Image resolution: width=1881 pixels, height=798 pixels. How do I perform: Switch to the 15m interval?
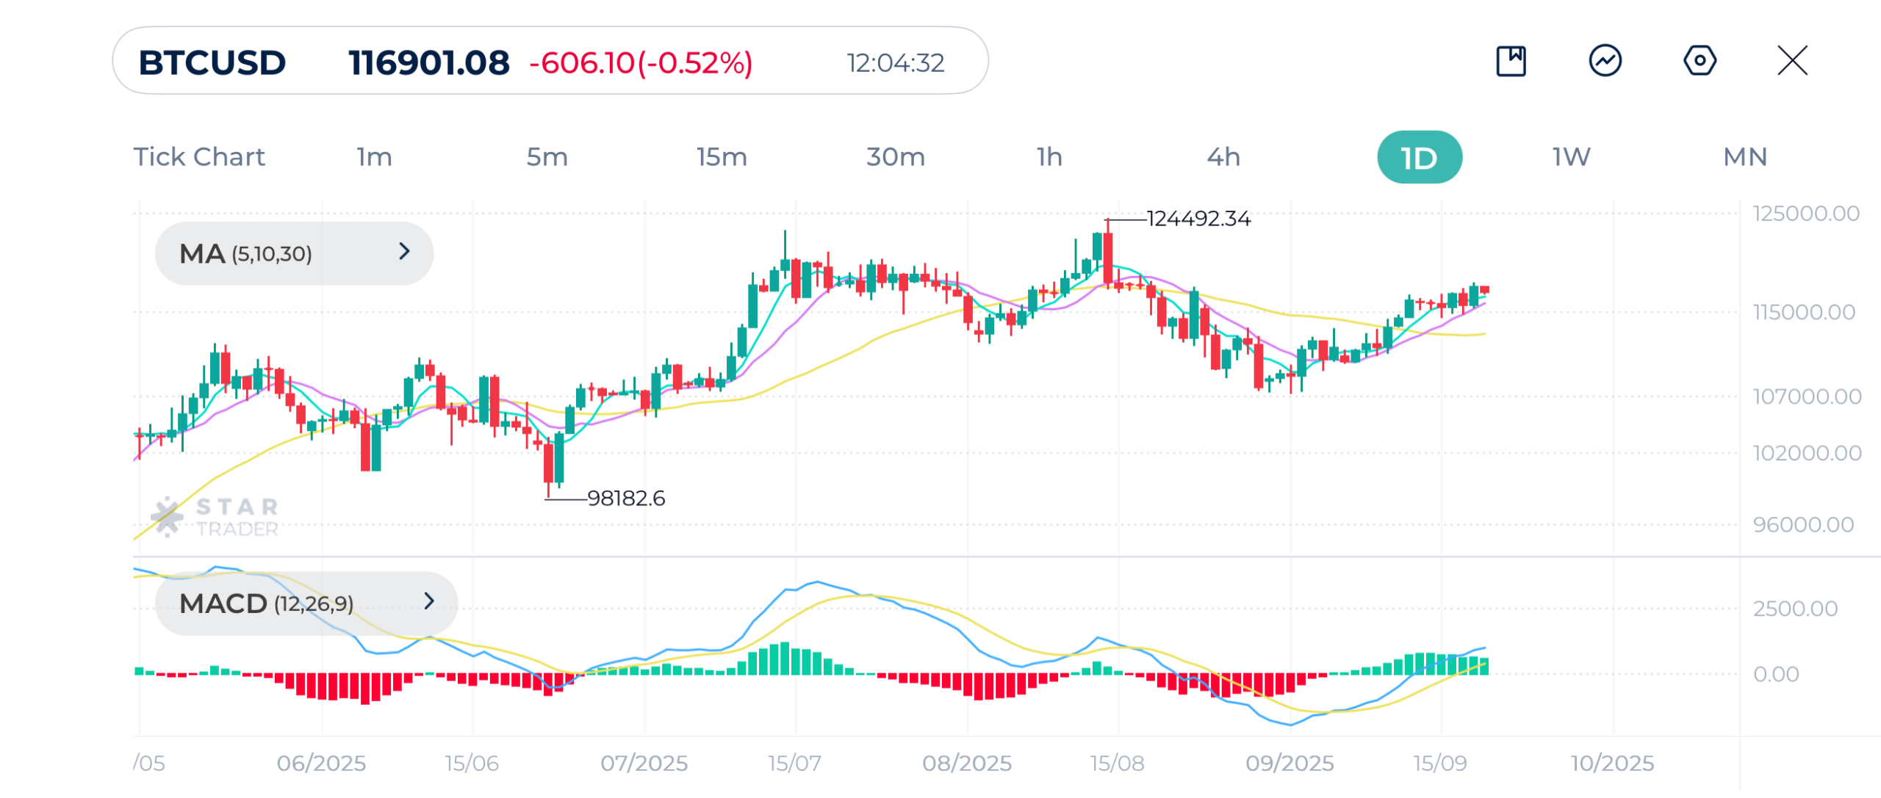721,156
